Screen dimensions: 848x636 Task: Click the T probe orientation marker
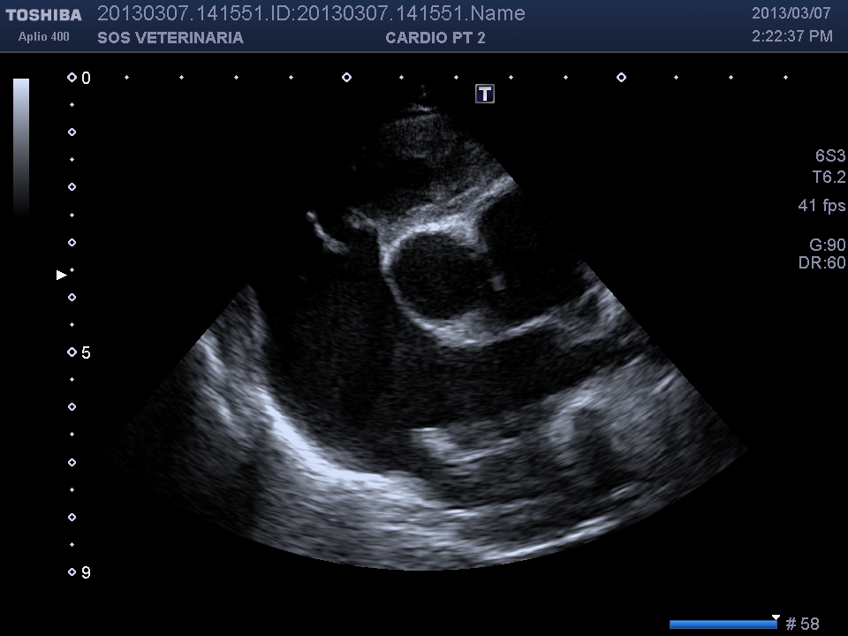coord(484,94)
